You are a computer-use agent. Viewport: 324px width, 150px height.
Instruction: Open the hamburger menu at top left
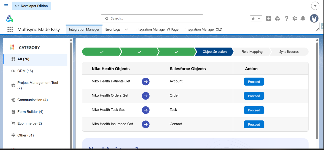6,6
